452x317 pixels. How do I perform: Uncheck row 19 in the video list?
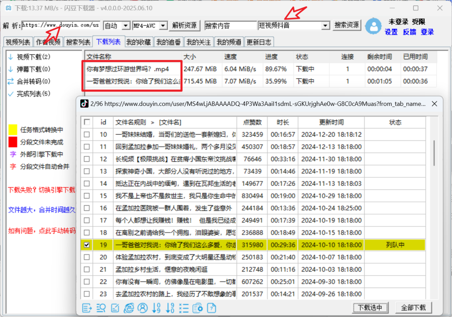point(86,245)
